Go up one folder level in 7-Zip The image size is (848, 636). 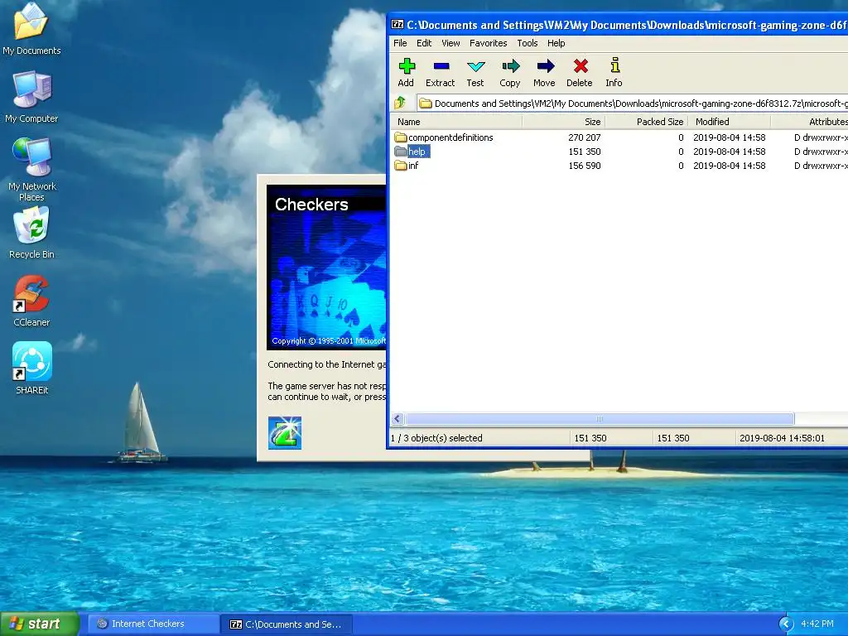point(400,102)
